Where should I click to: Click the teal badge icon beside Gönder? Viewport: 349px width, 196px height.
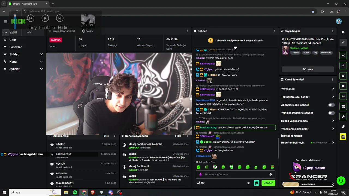(x=256, y=183)
